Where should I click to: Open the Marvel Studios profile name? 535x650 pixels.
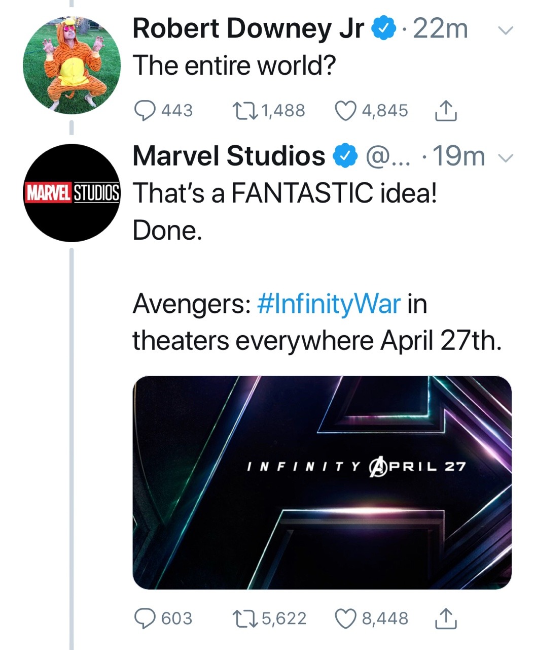[x=229, y=156]
